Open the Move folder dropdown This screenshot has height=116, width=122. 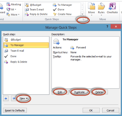91,9
